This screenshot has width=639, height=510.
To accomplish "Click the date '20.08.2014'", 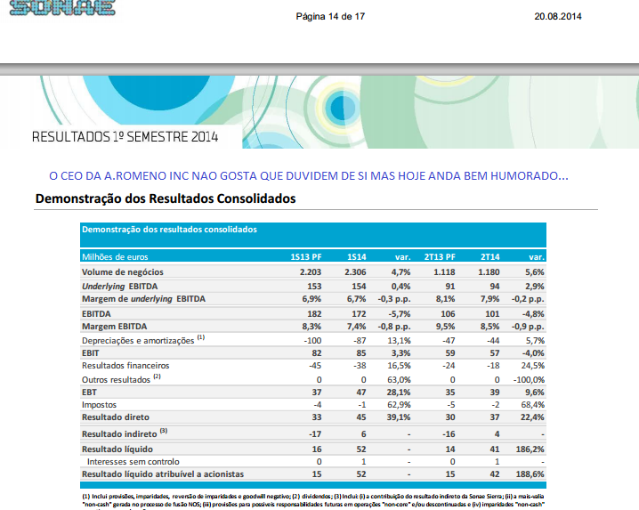I will click(x=558, y=17).
